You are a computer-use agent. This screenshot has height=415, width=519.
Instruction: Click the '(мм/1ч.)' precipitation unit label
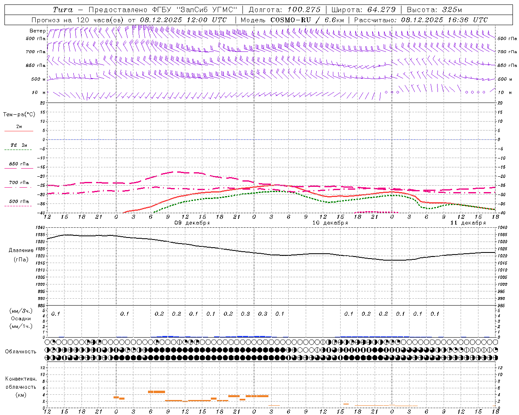[21, 326]
